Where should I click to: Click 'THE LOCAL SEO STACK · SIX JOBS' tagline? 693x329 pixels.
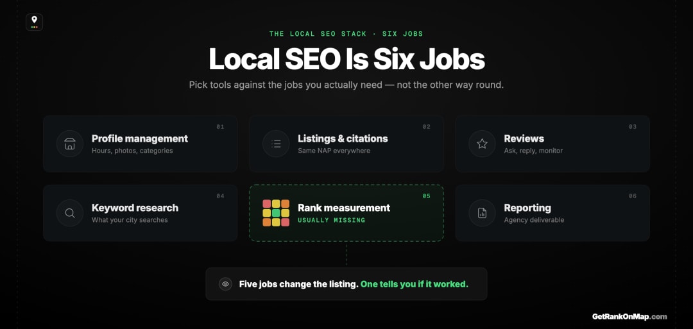[x=346, y=33]
